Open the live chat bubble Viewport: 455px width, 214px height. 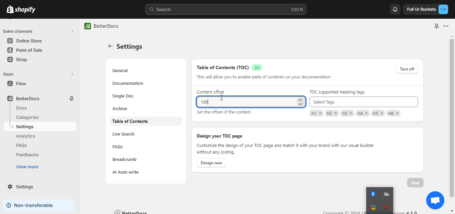[435, 200]
